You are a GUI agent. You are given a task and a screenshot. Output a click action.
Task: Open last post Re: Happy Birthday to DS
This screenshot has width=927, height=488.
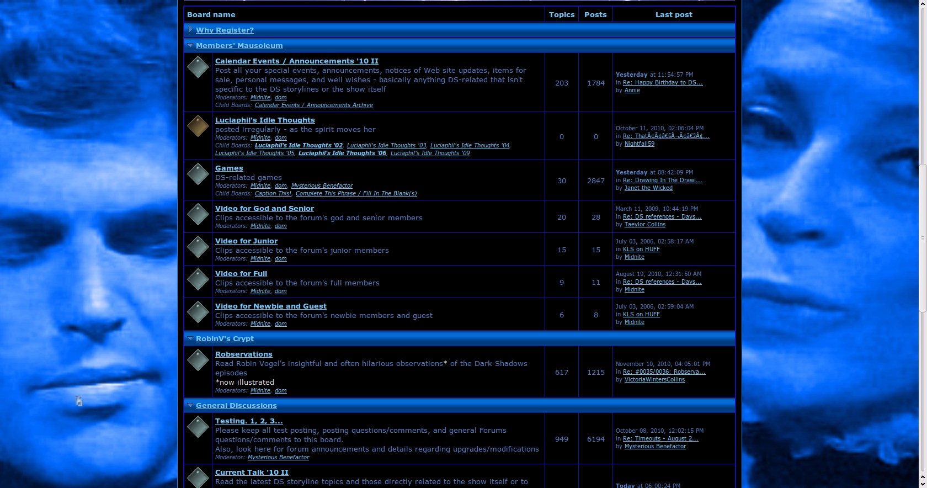click(663, 83)
